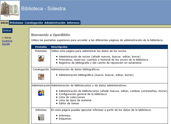The width and height of the screenshot is (171, 124).
Task: Go to the Informes tab
Action: (x=73, y=23)
